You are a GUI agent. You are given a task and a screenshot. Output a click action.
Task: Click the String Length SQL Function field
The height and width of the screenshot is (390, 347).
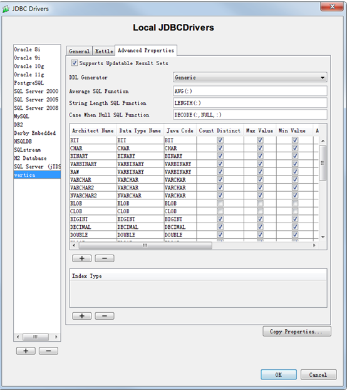click(x=250, y=103)
